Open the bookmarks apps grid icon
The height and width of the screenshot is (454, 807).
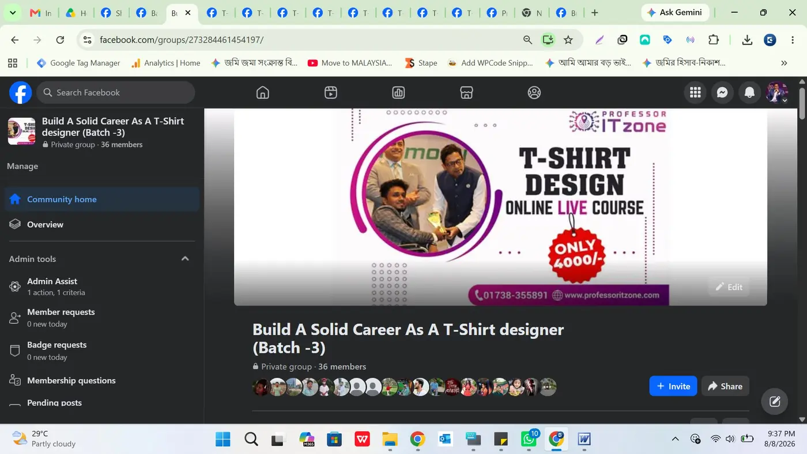coord(13,63)
